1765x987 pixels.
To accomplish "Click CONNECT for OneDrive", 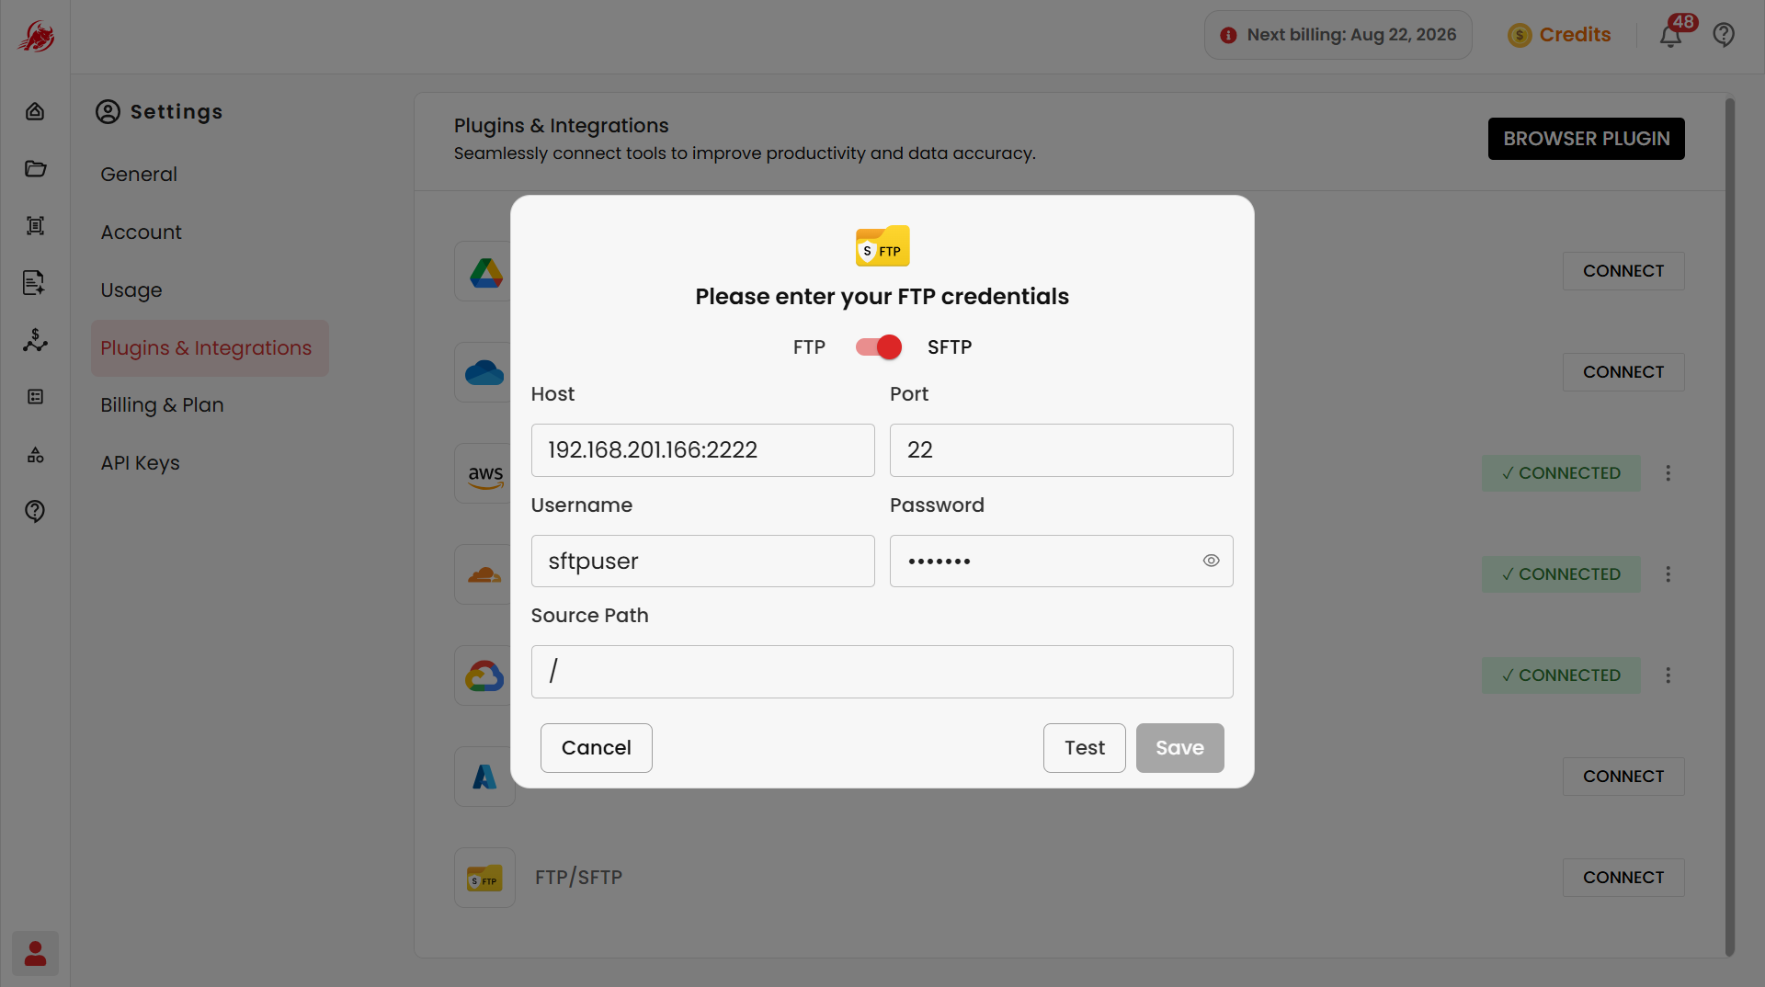I will click(1623, 372).
